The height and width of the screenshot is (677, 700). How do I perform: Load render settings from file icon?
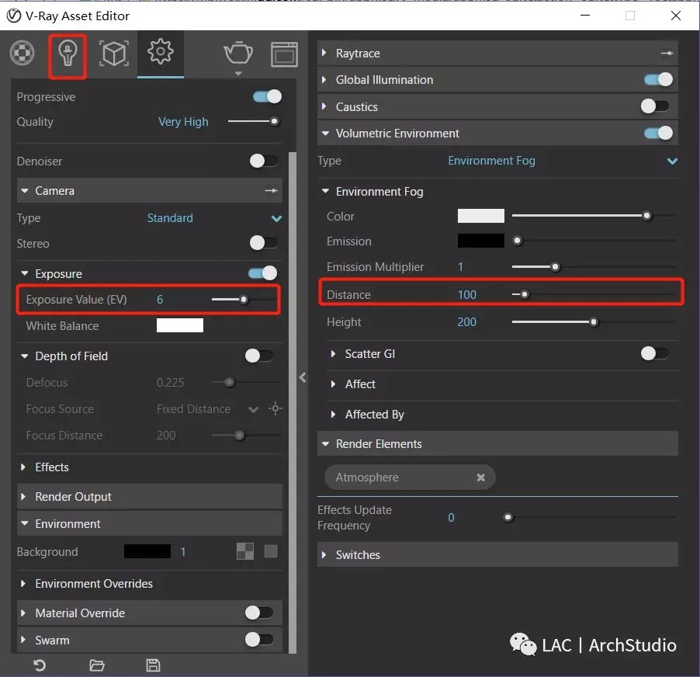[97, 665]
